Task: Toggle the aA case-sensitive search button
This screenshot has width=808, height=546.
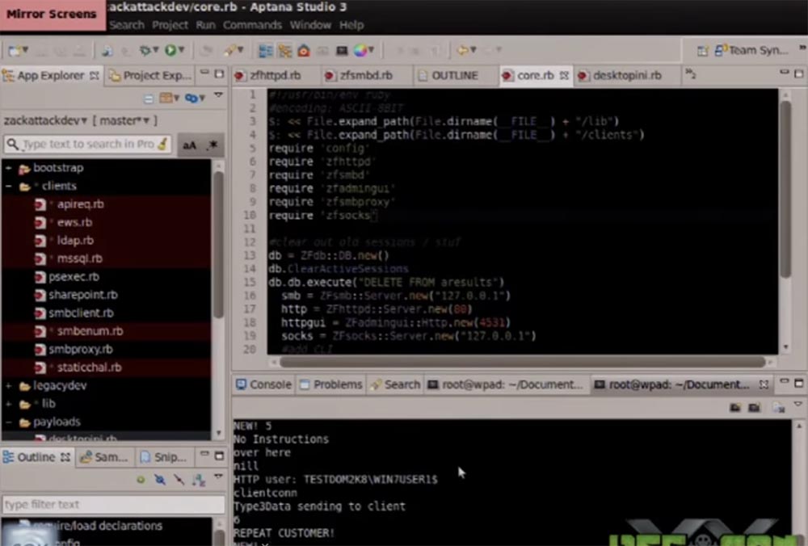Action: tap(189, 145)
